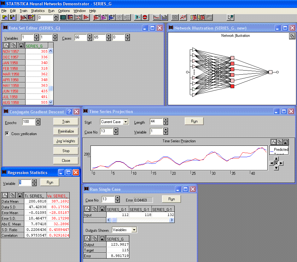The width and height of the screenshot is (297, 262).
Task: Click copy icon in Network Illustration window
Action: tap(292, 36)
